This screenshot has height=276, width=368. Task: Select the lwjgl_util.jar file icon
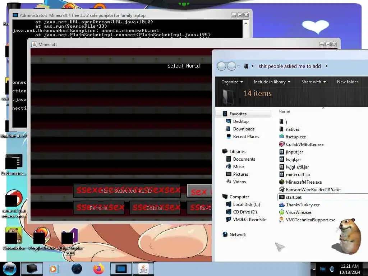[x=281, y=167]
